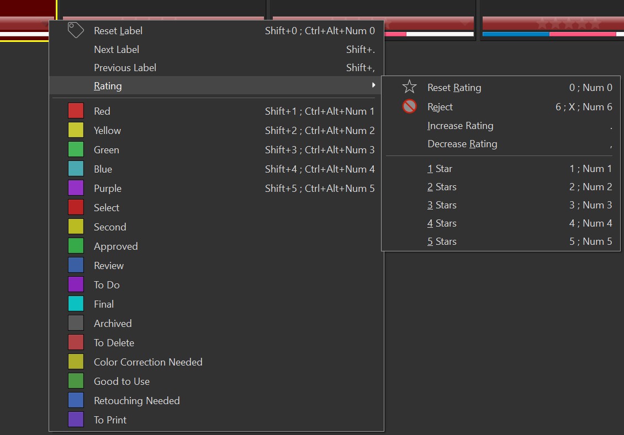Click the Green label color swatch
The height and width of the screenshot is (435, 624).
(76, 149)
